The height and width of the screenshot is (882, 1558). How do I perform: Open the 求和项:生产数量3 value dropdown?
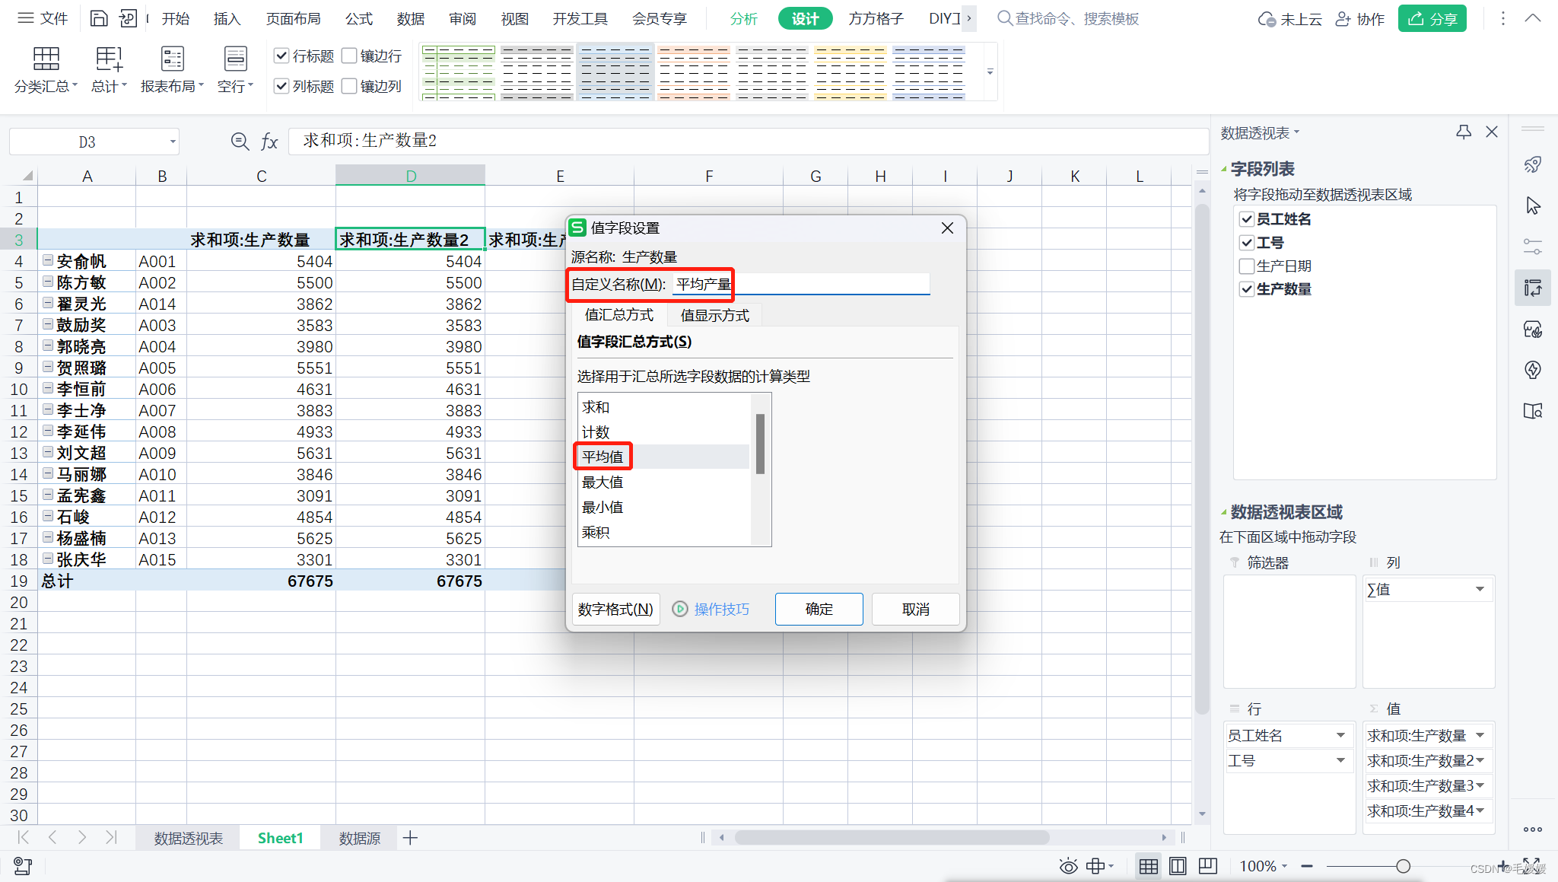click(1480, 785)
